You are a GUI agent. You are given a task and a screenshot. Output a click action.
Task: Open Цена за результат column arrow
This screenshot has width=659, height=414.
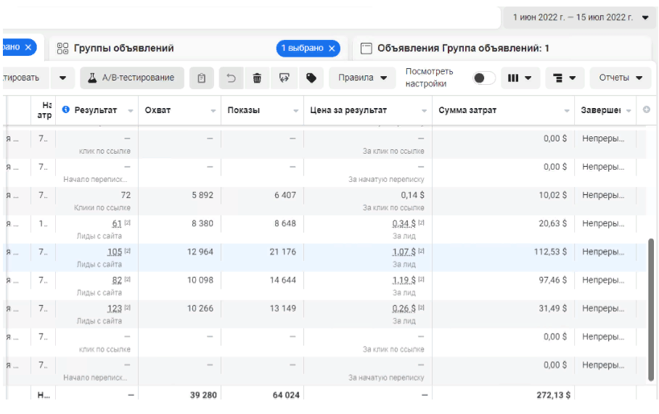click(x=424, y=111)
